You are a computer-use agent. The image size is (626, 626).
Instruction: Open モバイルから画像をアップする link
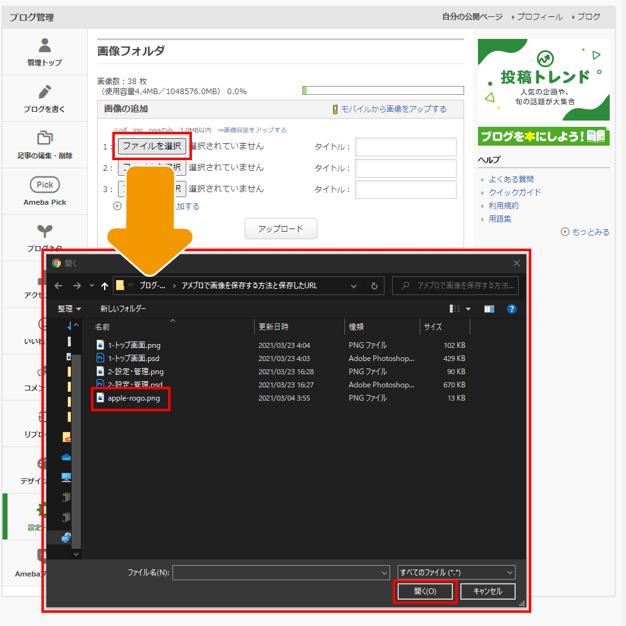pyautogui.click(x=394, y=109)
